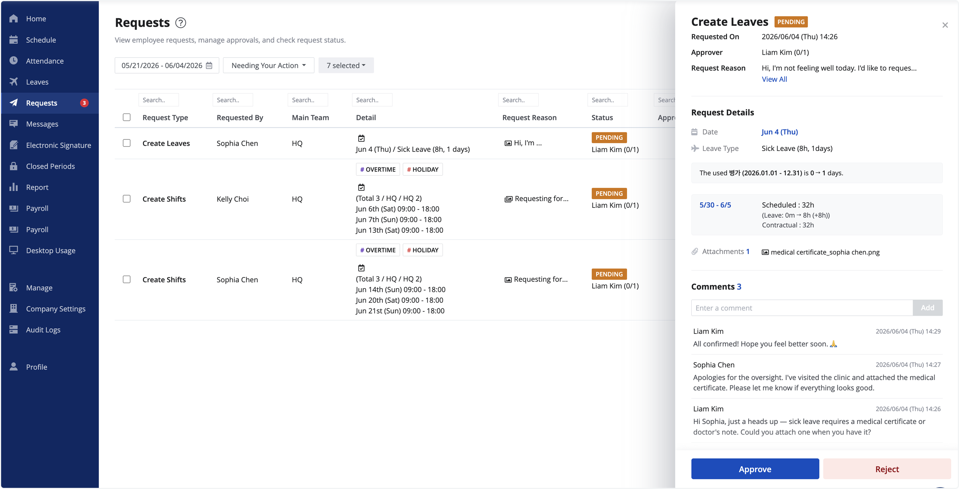Image resolution: width=959 pixels, height=489 pixels.
Task: Check the Kelly Choi Create Shifts checkbox
Action: [x=127, y=199]
